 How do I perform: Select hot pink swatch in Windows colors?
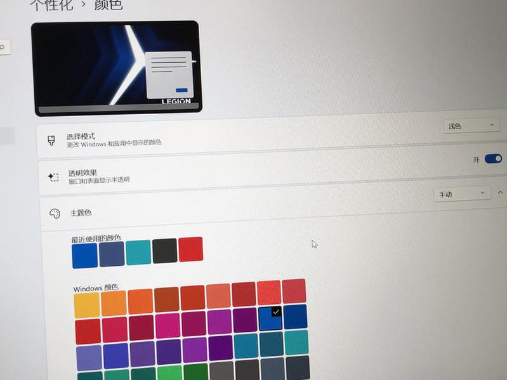(168, 326)
